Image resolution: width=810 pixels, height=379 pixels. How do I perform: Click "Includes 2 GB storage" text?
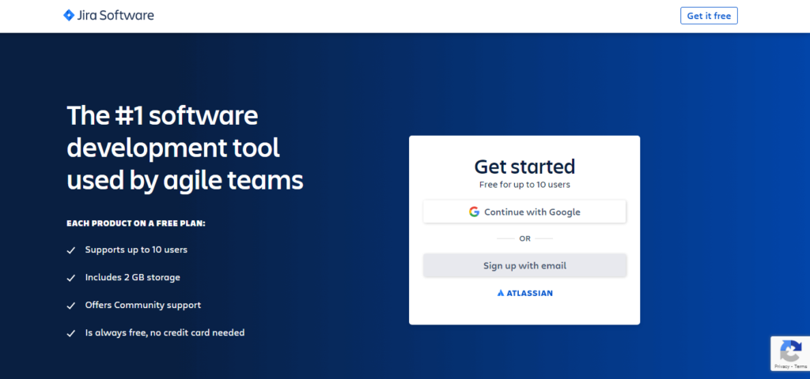(x=133, y=277)
